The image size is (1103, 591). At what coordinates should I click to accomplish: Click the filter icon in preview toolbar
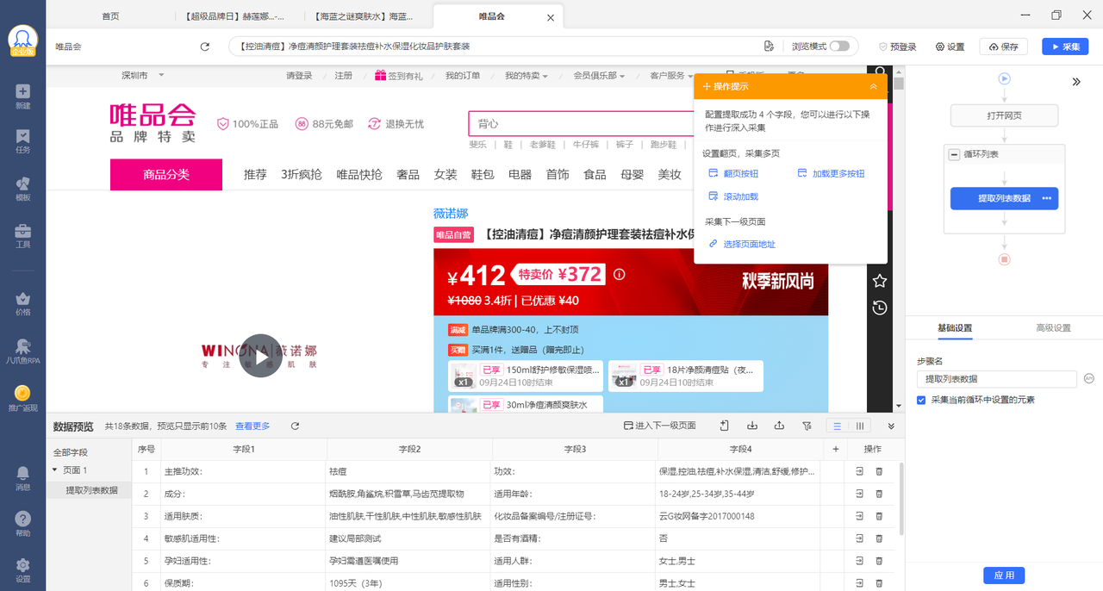coord(807,426)
